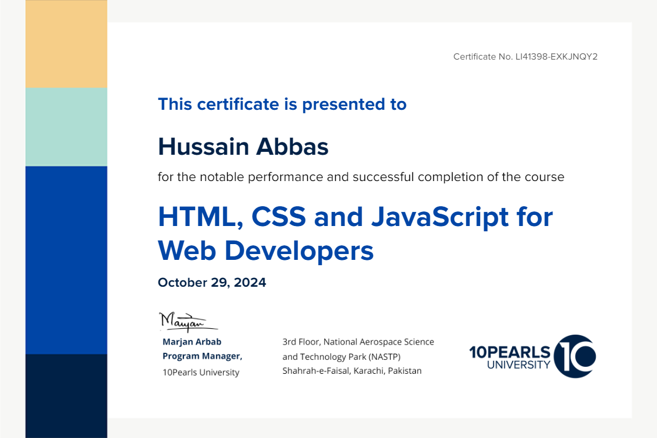657x438 pixels.
Task: Click the date October 29, 2024
Action: coord(212,283)
